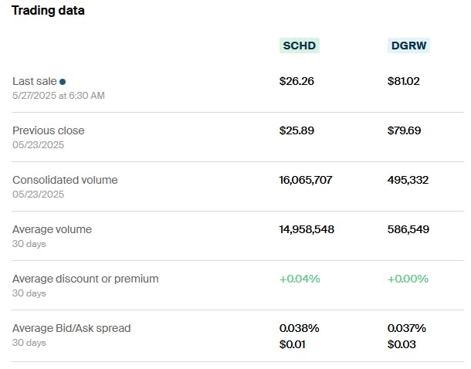Click the Average discount or premium label

[x=85, y=279]
